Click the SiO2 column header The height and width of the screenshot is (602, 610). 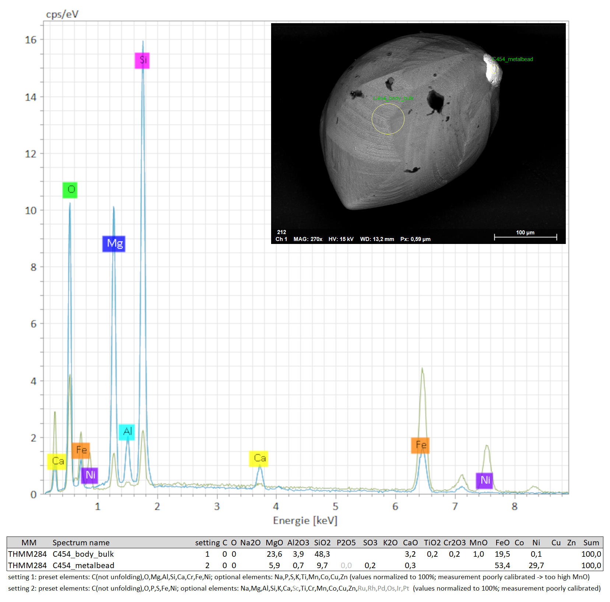[x=322, y=543]
